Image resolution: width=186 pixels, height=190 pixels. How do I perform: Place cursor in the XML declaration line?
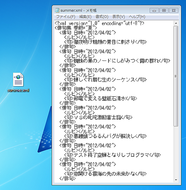coord(99,23)
